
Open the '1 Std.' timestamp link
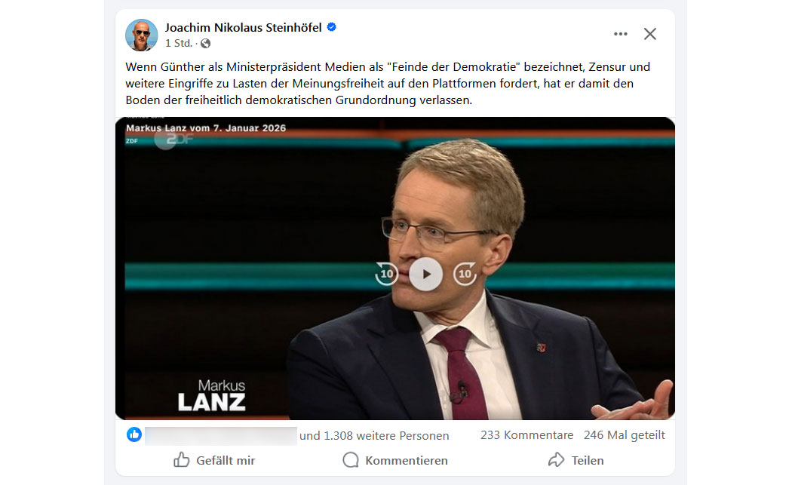coord(178,44)
